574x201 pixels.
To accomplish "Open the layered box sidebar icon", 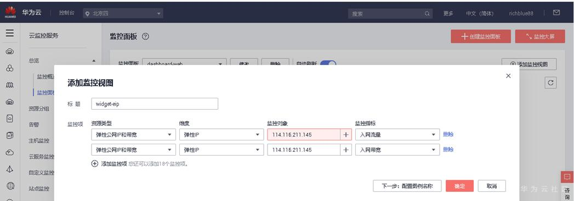I will pos(10,135).
